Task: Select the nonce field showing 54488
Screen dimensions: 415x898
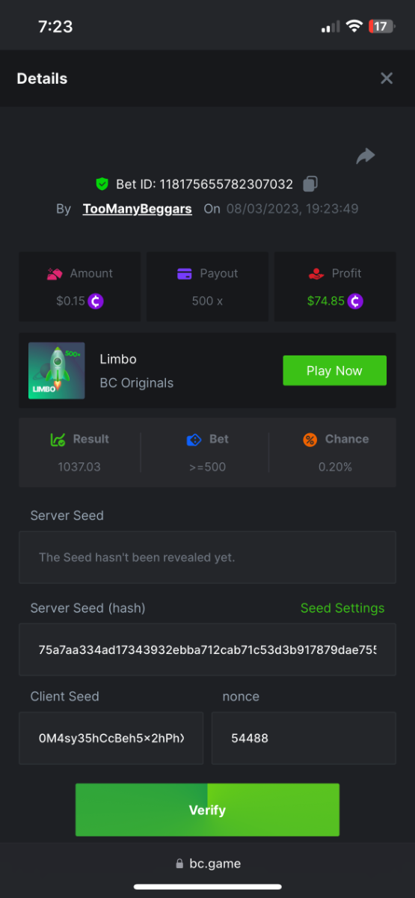Action: 304,738
